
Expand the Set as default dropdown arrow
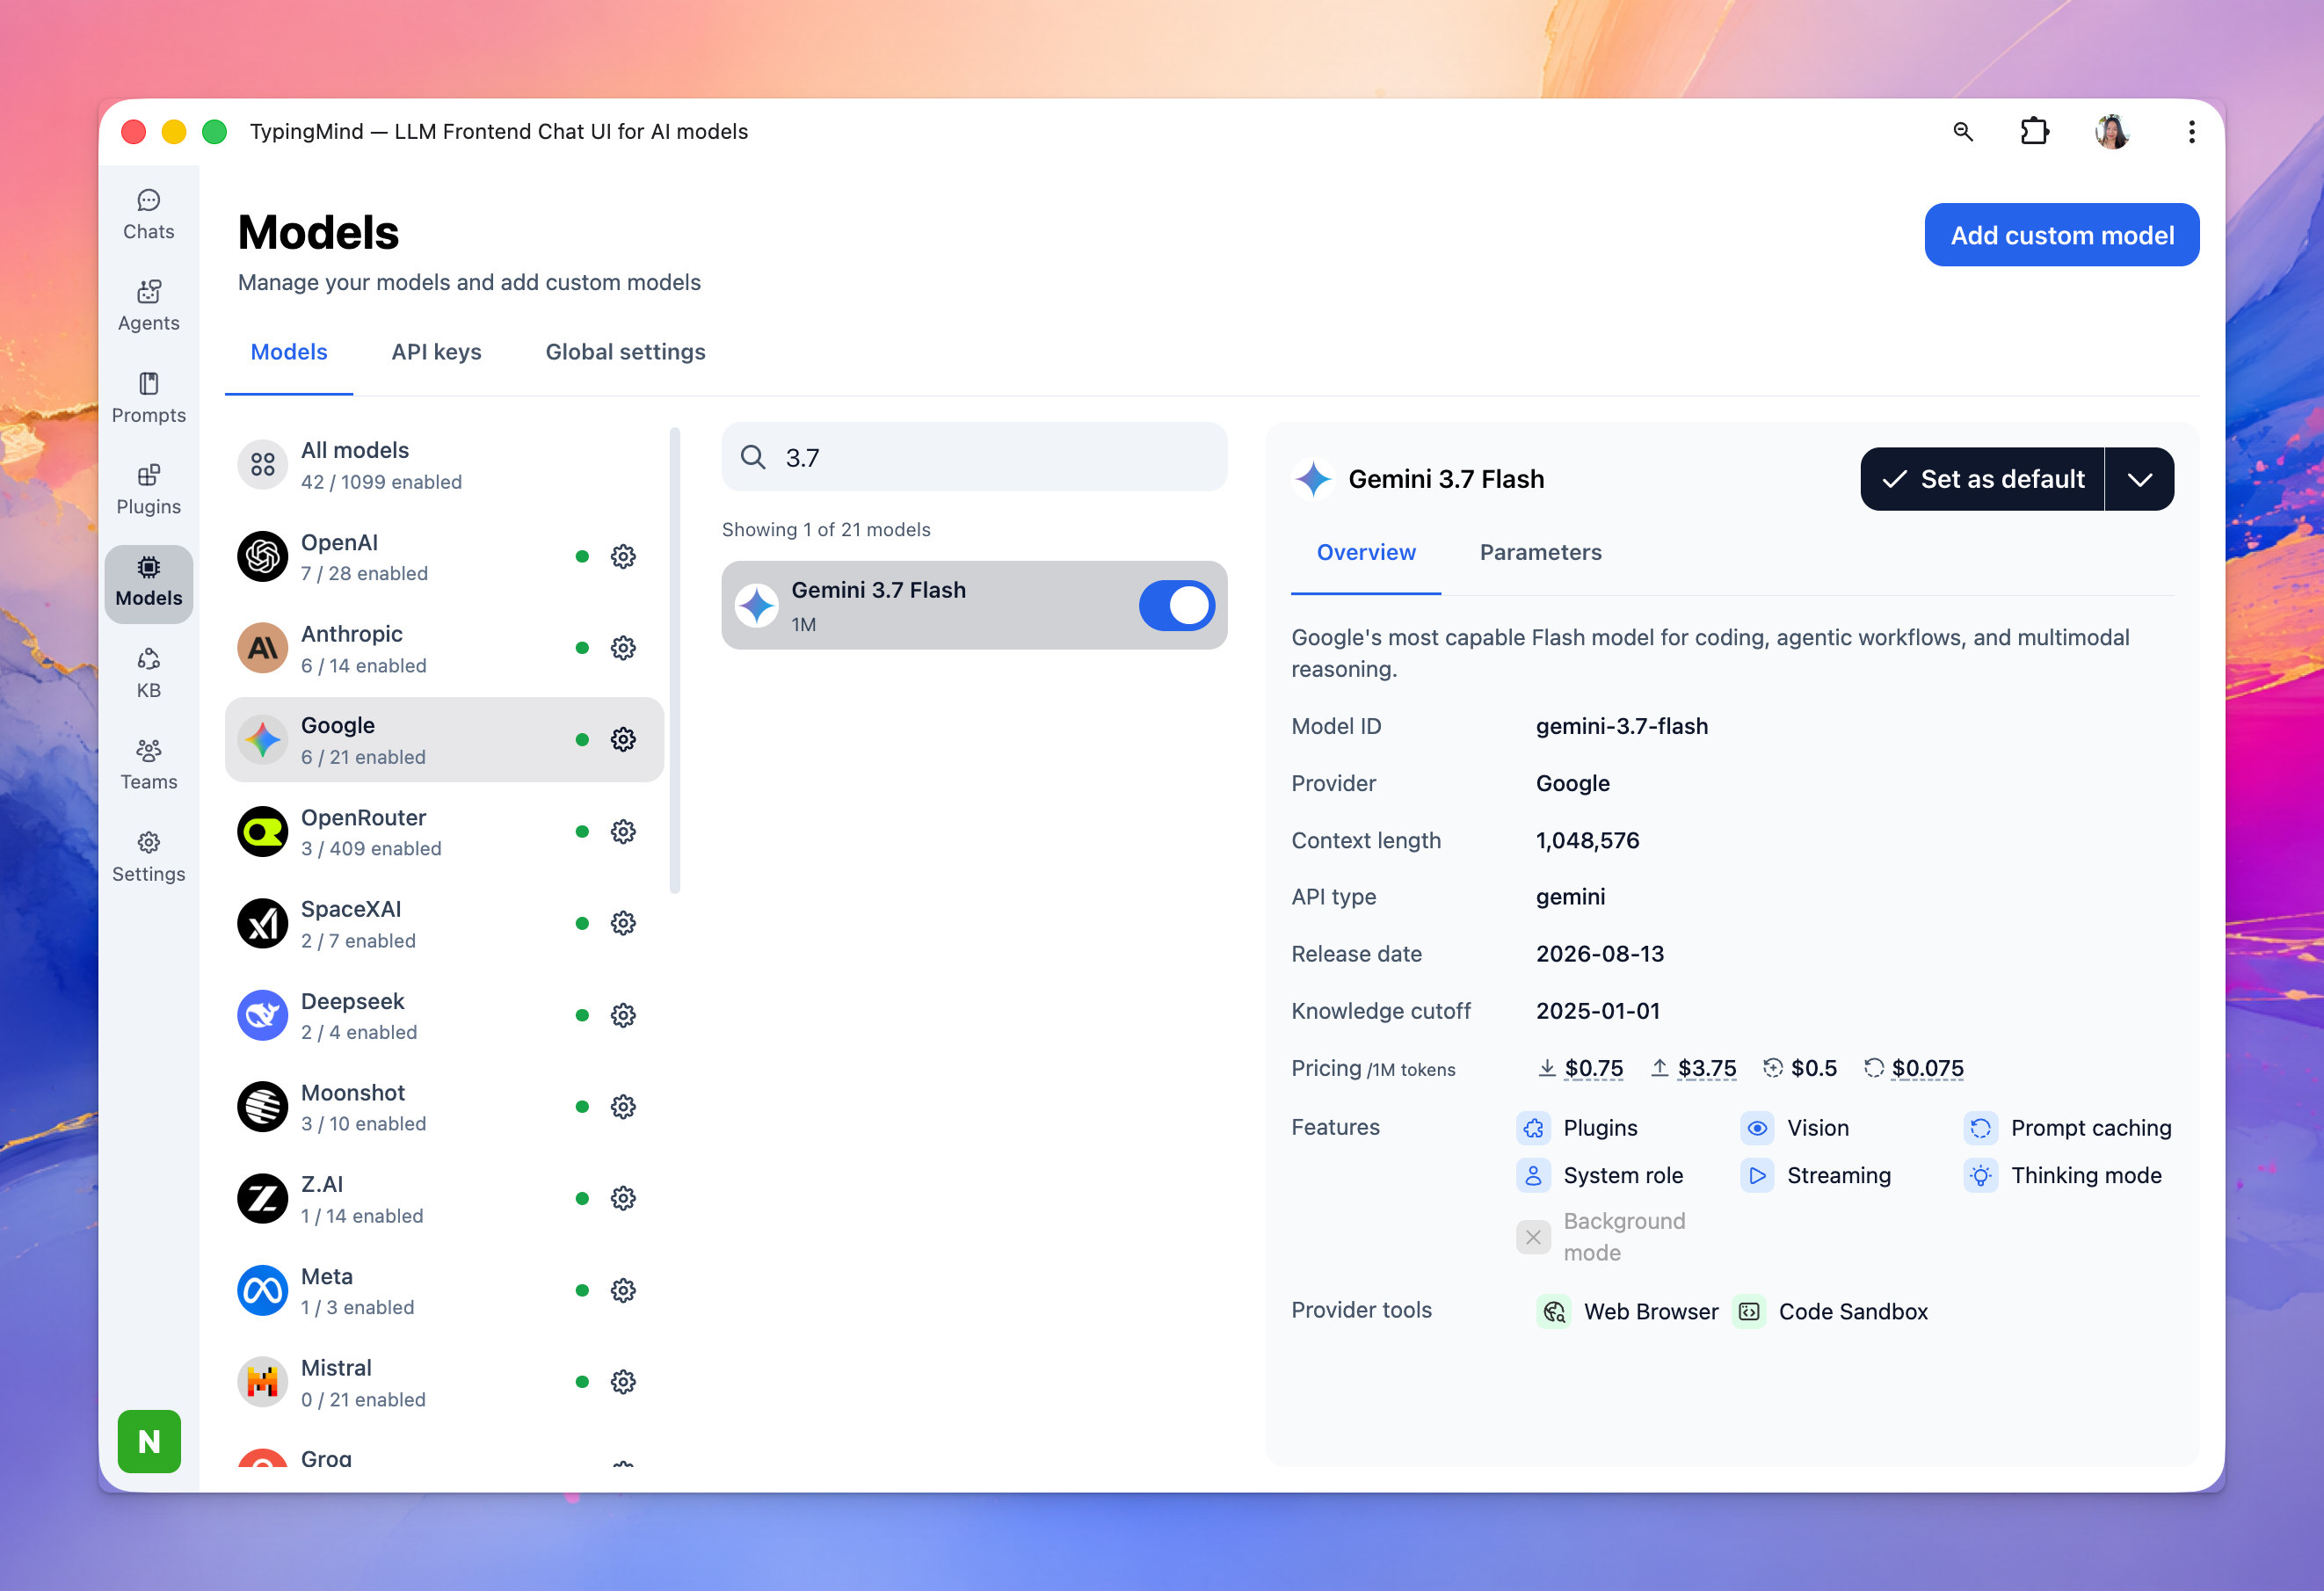pos(2139,479)
